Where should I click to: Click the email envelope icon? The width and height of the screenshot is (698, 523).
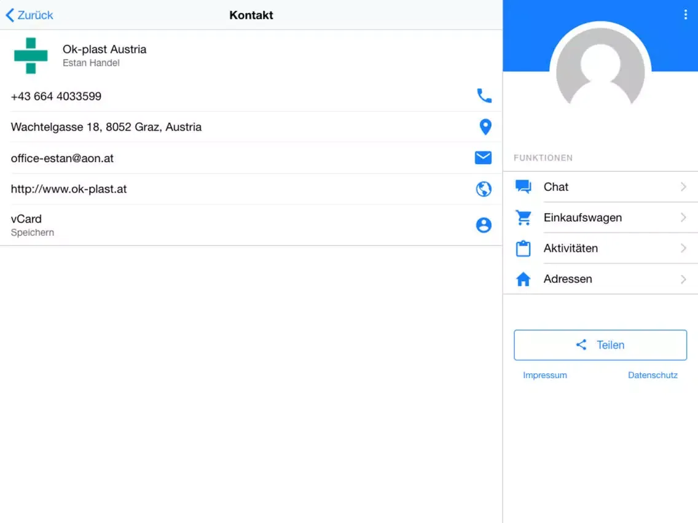(x=483, y=158)
